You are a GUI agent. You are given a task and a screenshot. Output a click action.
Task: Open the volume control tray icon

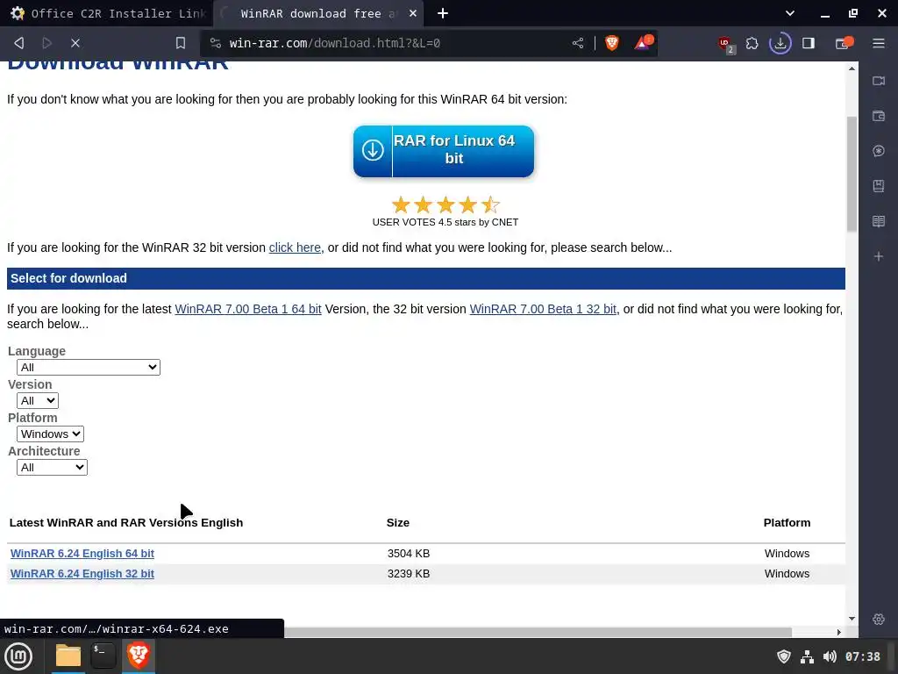(830, 656)
